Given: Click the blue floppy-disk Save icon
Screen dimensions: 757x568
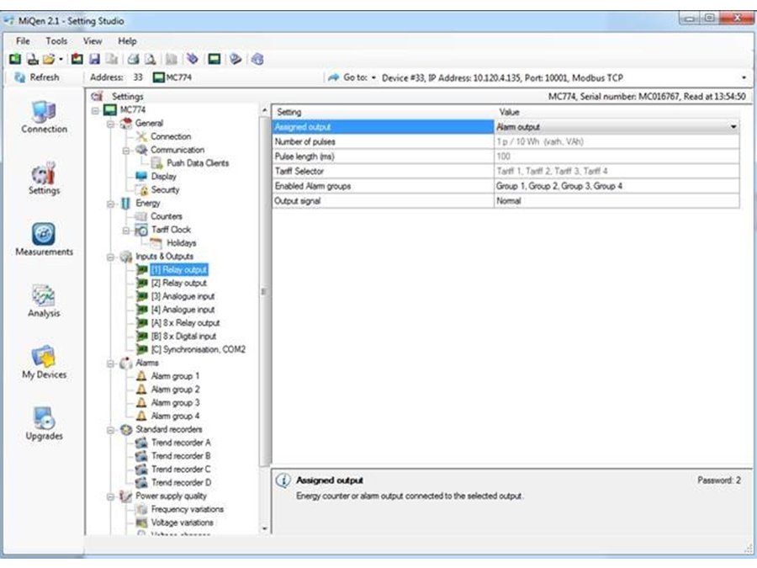Looking at the screenshot, I should click(x=94, y=59).
